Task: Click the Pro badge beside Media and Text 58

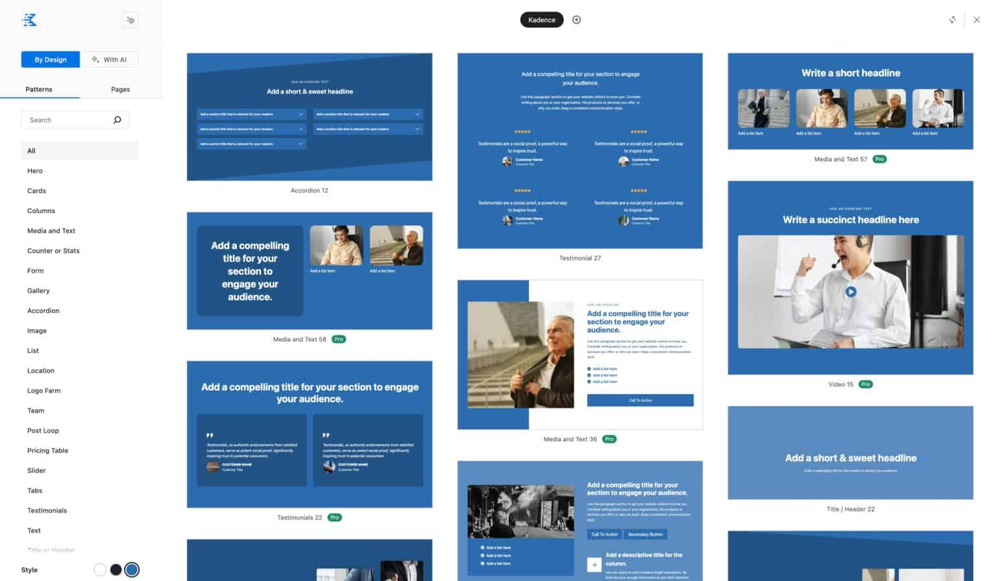Action: (x=339, y=339)
